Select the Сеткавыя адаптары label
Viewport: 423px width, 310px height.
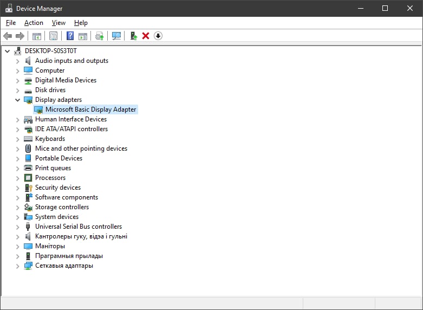64,266
